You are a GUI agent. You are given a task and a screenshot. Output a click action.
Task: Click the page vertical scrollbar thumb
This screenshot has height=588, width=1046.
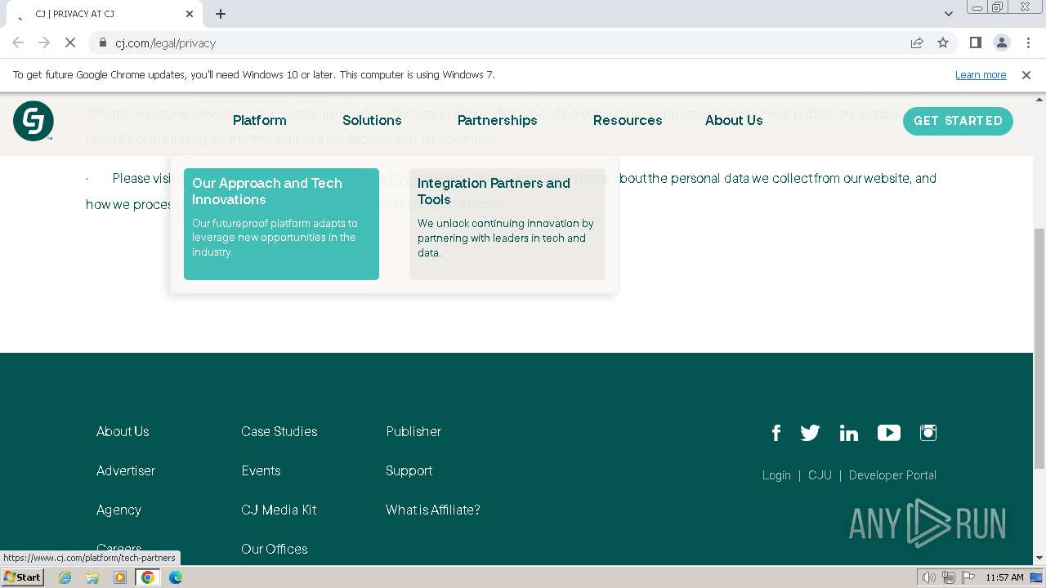[1039, 348]
